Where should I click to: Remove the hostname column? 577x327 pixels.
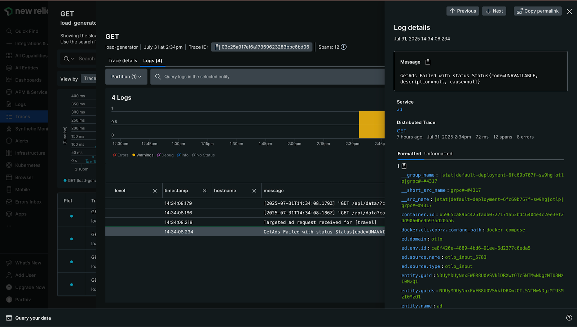pos(254,191)
